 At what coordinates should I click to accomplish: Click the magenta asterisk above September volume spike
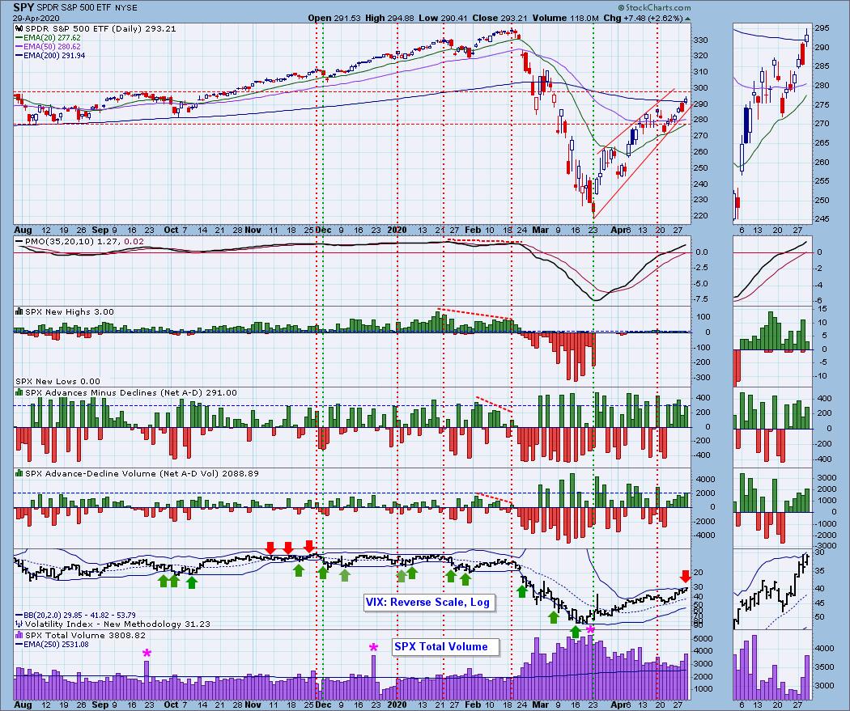(x=147, y=654)
